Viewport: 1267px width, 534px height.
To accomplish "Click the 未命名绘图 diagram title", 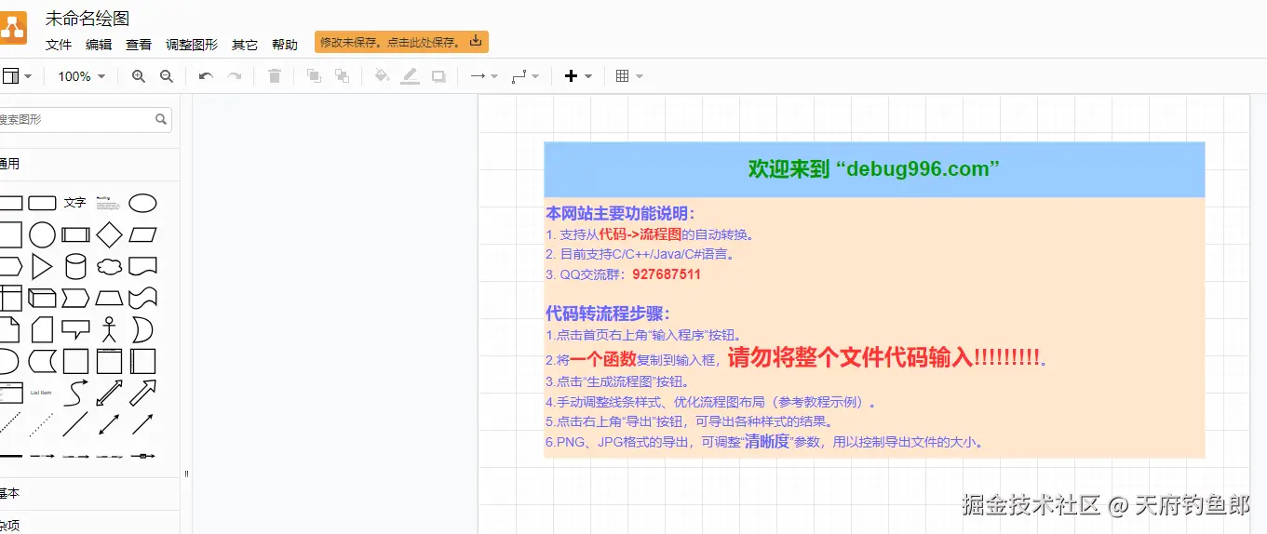I will (88, 18).
